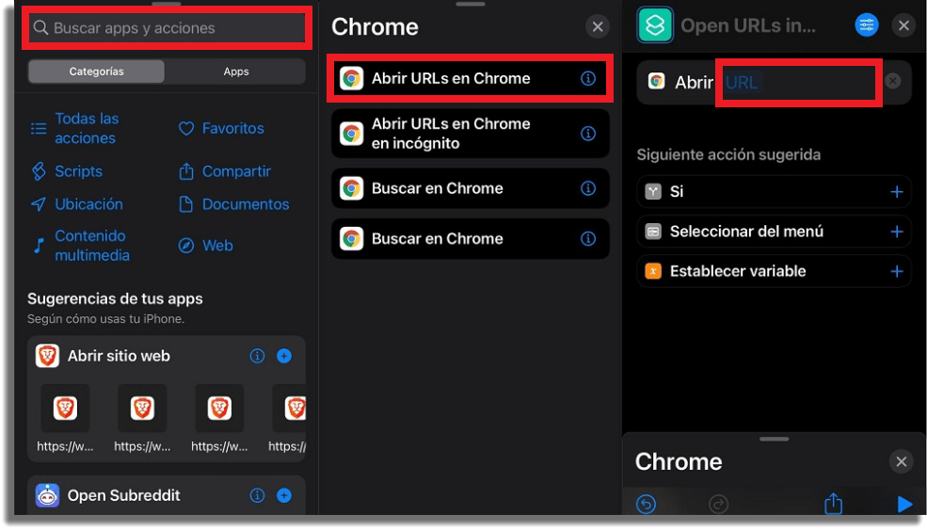927x530 pixels.
Task: Choose Abrir URLs en Chrome action
Action: click(470, 79)
